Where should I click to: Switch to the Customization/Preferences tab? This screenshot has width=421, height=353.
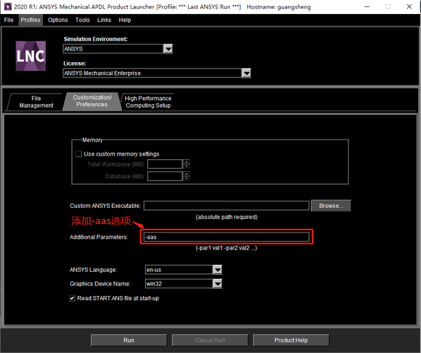tap(92, 101)
